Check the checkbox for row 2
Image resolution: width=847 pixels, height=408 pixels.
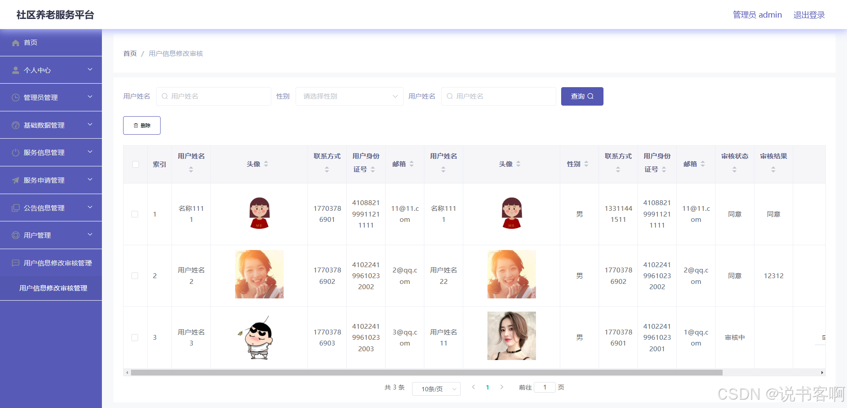pyautogui.click(x=135, y=276)
